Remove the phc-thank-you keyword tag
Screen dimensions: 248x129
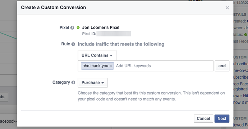tap(111, 66)
